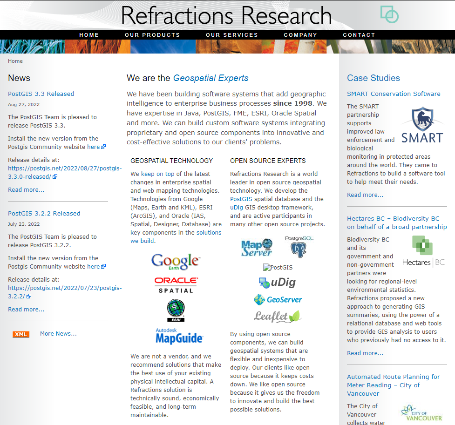Image resolution: width=455 pixels, height=425 pixels.
Task: Click the 'Aug 27, 2022' date text
Action: coord(24,104)
